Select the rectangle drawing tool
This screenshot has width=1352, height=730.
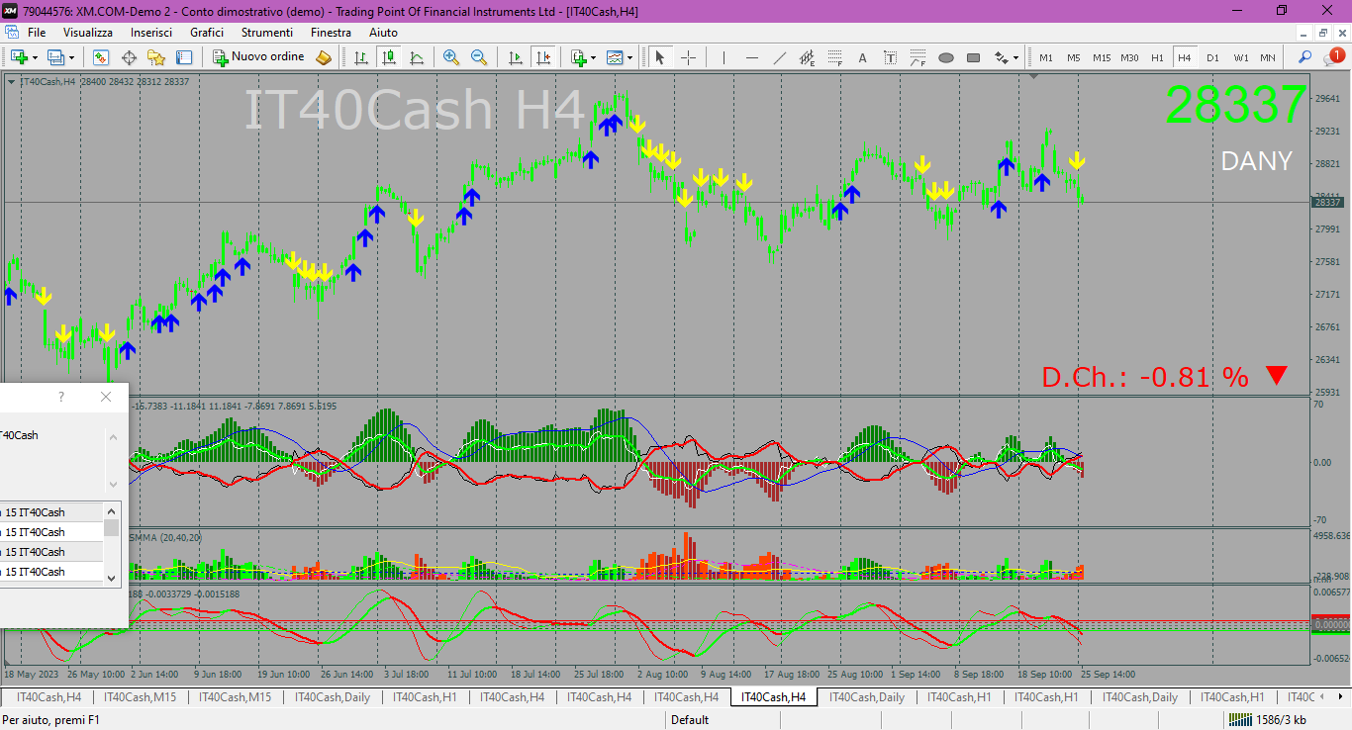click(973, 57)
